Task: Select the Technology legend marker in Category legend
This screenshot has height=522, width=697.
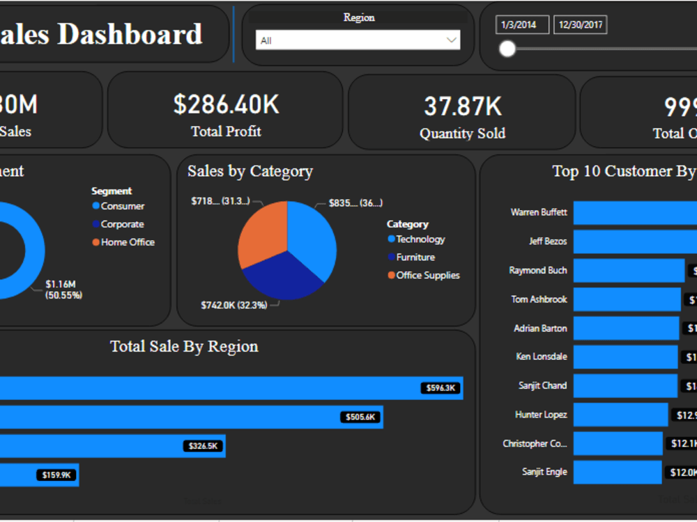Action: tap(391, 239)
